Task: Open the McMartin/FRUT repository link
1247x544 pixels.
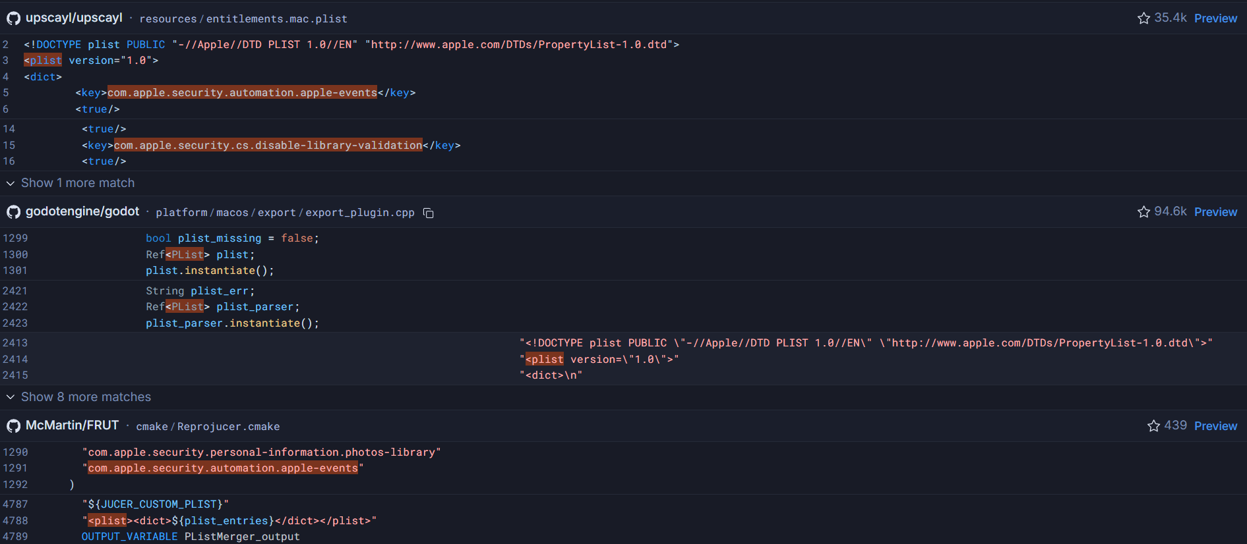Action: pyautogui.click(x=72, y=425)
